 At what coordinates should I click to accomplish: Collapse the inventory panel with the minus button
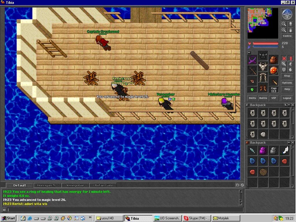click(249, 53)
